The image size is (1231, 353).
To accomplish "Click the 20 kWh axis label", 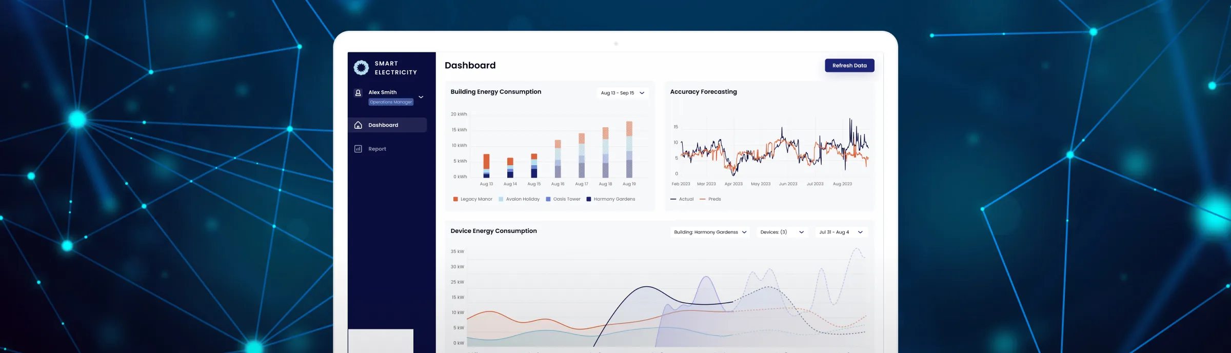I will [x=459, y=114].
